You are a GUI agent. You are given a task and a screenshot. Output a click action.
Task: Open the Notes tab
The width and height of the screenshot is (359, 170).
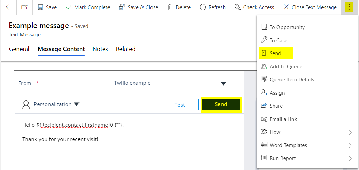tap(100, 49)
